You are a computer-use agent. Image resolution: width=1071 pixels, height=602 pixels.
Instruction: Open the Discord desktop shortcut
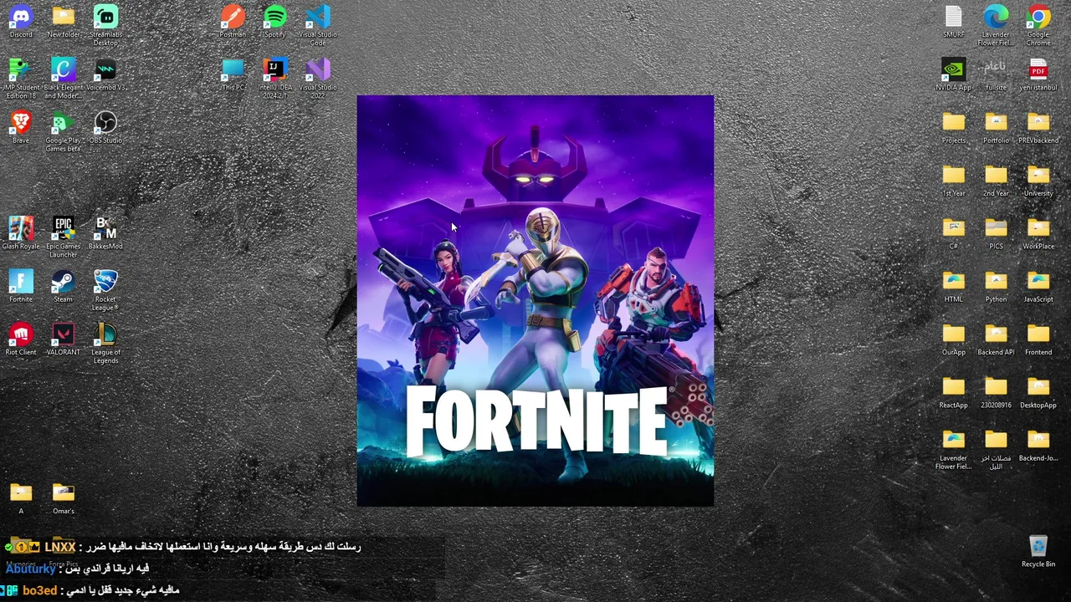(x=21, y=23)
